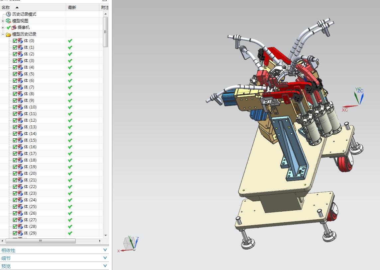Image resolution: width=380 pixels, height=270 pixels.
Task: Click the body feature icon of 体 (5)
Action: [20, 74]
